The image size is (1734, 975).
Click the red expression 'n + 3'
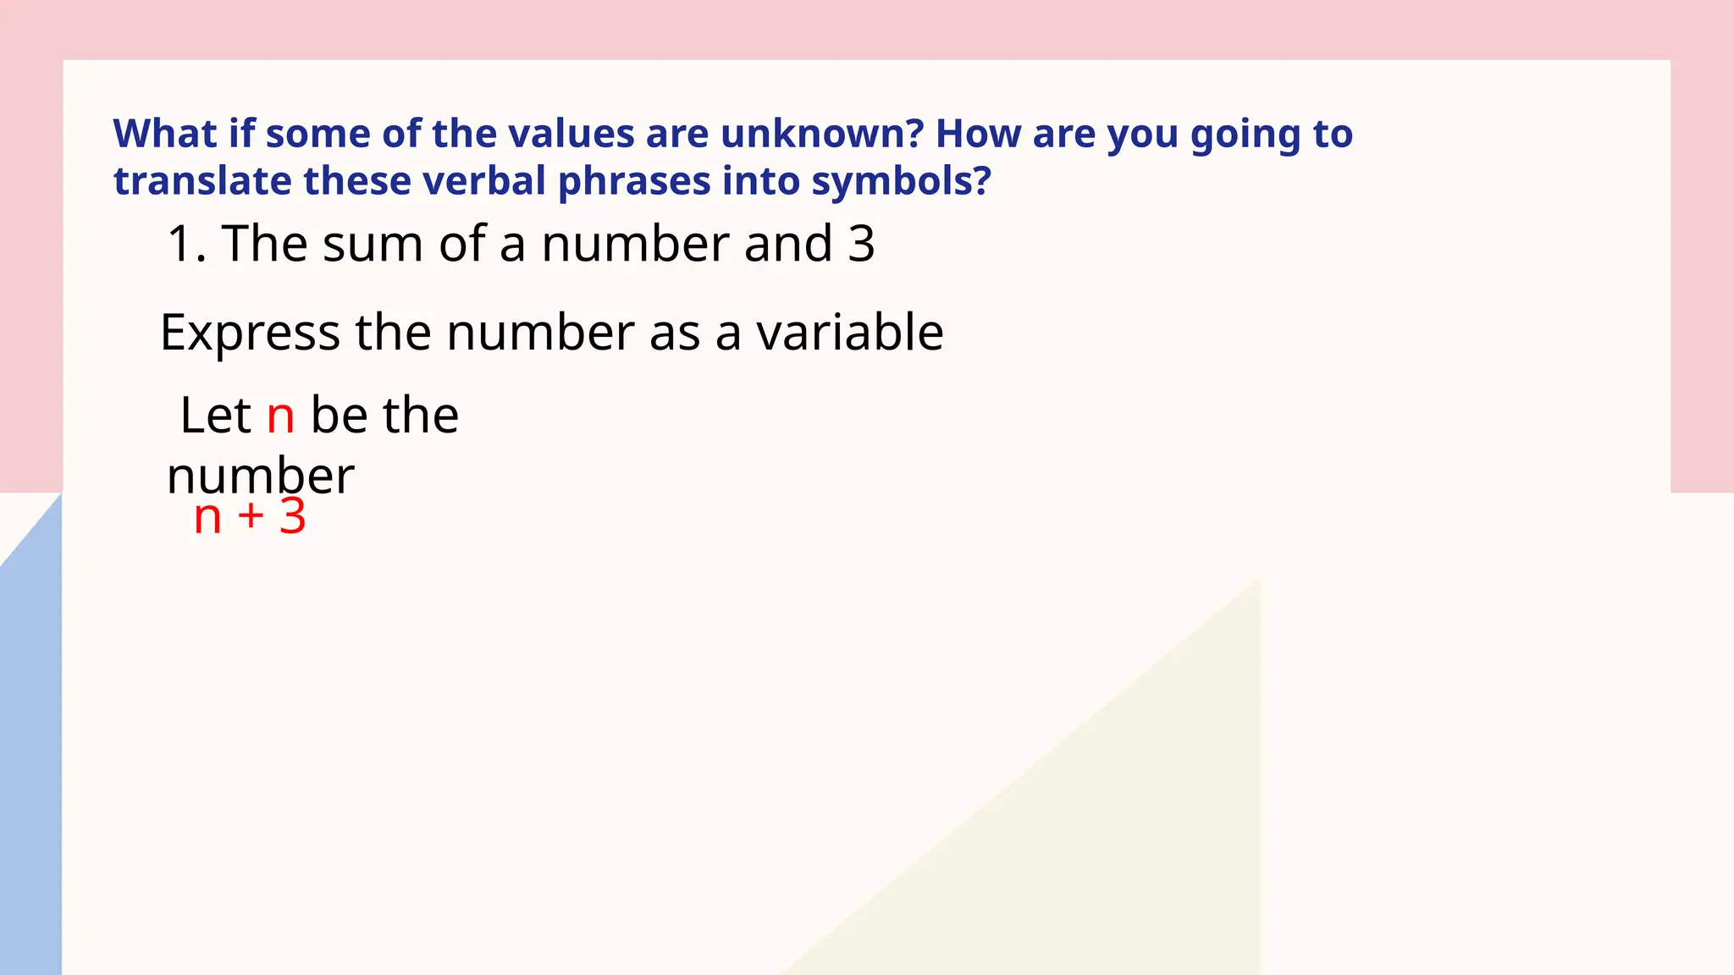tap(250, 516)
